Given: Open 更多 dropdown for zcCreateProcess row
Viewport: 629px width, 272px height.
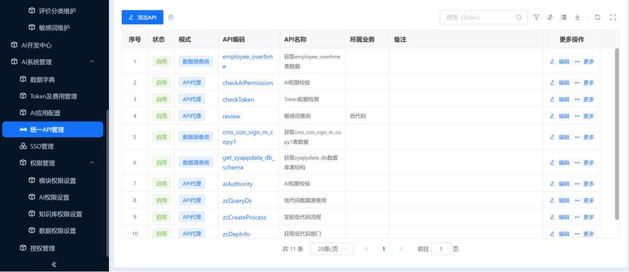Looking at the screenshot, I should 585,217.
